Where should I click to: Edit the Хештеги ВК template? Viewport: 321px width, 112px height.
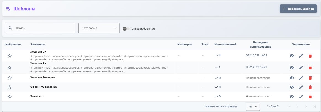(x=301, y=68)
